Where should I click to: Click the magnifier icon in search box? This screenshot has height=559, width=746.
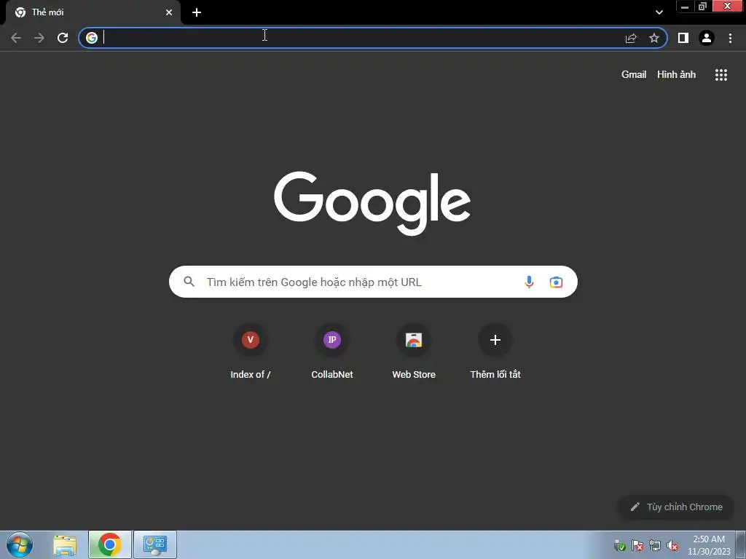[x=189, y=282]
